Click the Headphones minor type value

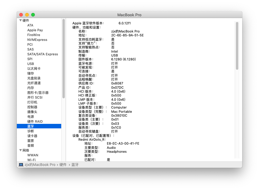(117, 152)
